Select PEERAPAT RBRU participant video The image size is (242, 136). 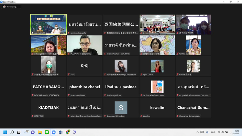coord(85,45)
